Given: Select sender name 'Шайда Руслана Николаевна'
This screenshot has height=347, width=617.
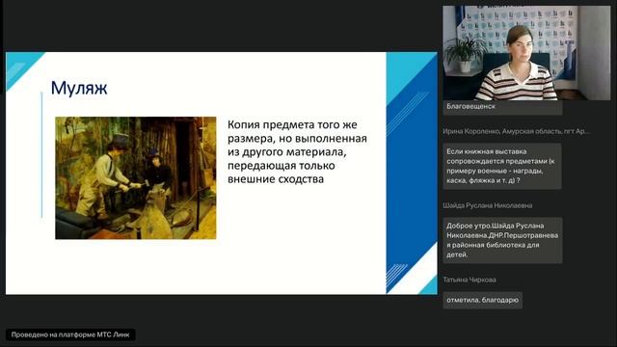Looking at the screenshot, I should [488, 205].
